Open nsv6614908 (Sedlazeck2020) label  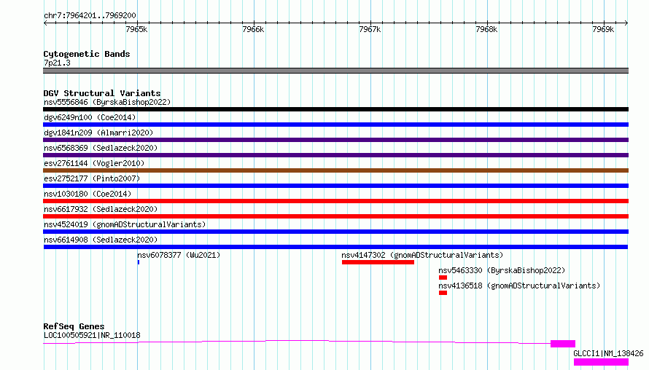tap(101, 240)
